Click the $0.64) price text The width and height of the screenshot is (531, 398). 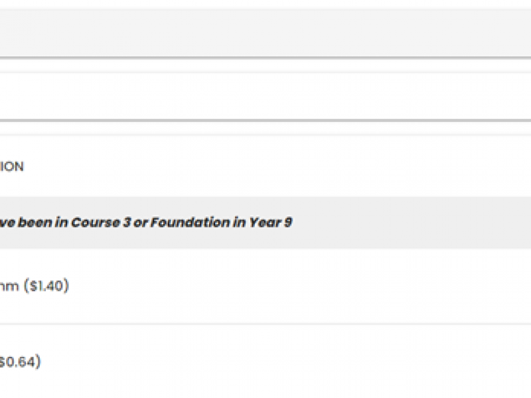click(20, 362)
